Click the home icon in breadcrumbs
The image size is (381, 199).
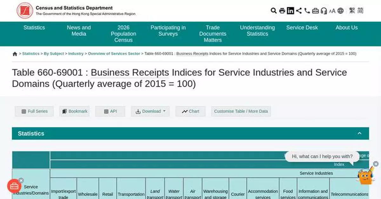(15, 54)
